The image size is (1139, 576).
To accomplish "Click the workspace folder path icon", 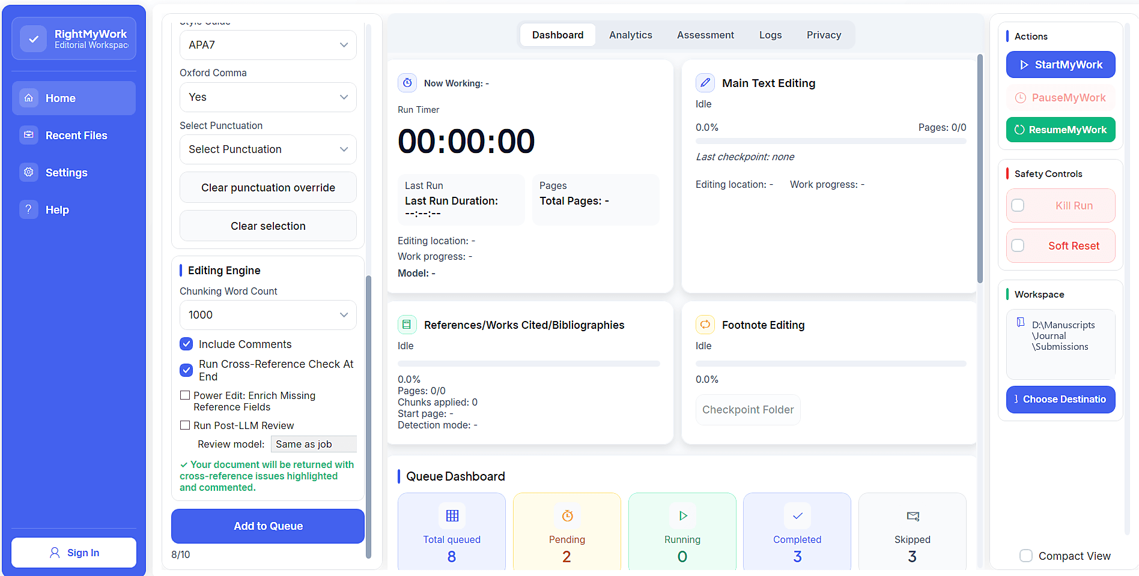I will [1021, 322].
